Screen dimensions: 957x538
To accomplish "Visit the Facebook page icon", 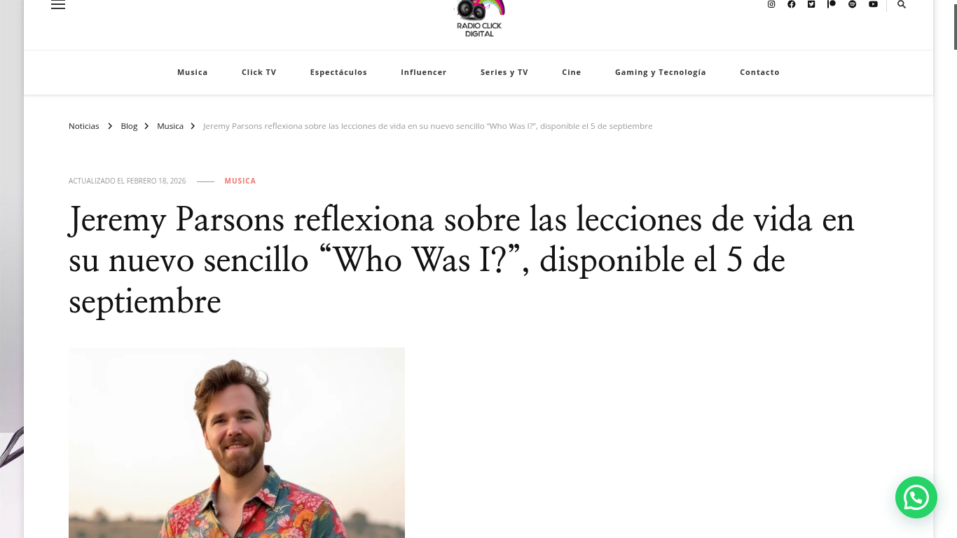I will point(792,4).
